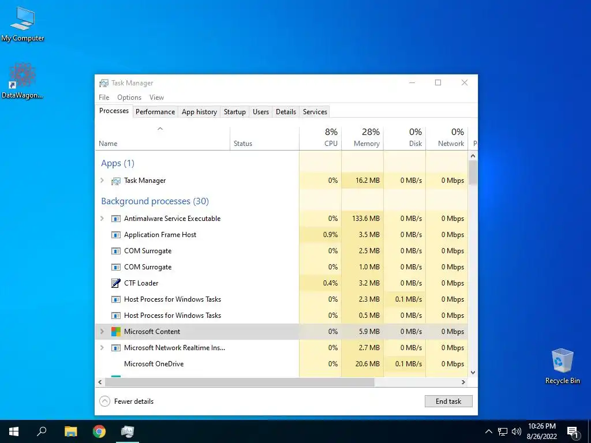This screenshot has width=591, height=443.
Task: Open the volume speaker tray icon
Action: [x=517, y=431]
